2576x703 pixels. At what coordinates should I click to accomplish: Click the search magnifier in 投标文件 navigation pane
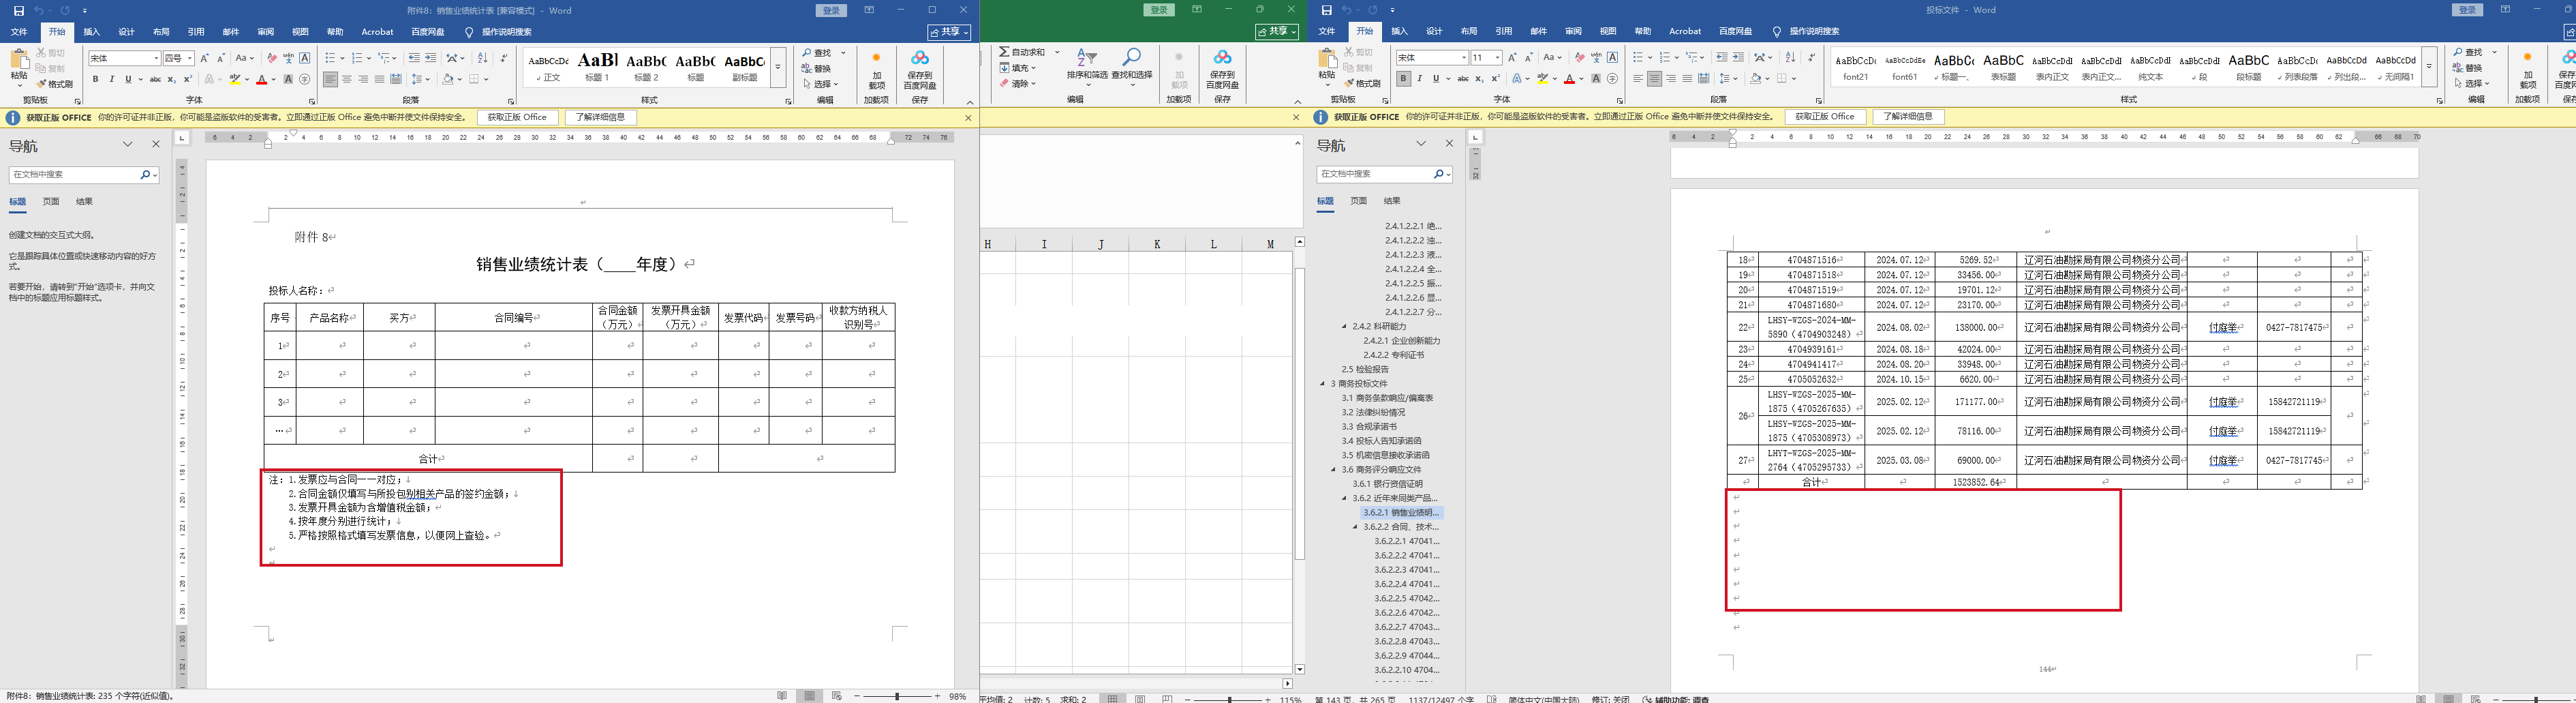point(1439,174)
